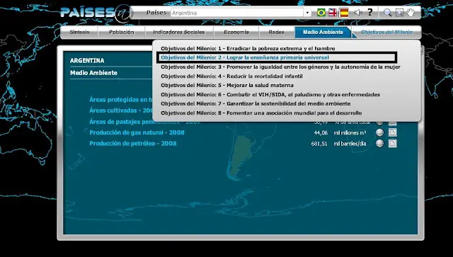Click the ARGENTINA panel heading
The height and width of the screenshot is (257, 453).
[x=87, y=60]
